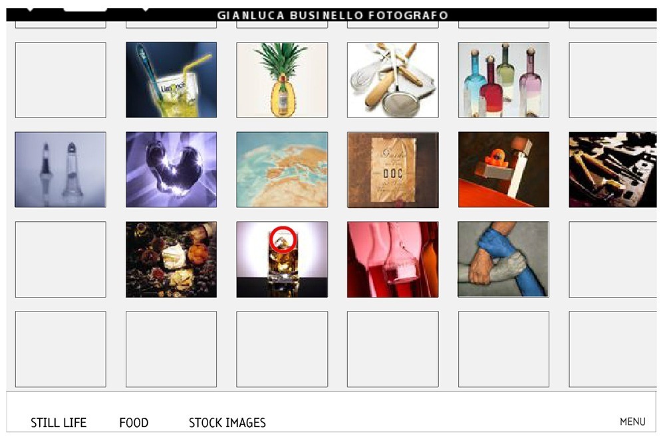Select the purple glowing heart thumbnail
The width and height of the screenshot is (665, 441).
coord(171,169)
